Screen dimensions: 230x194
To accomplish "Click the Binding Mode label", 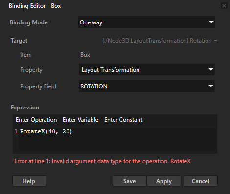I will point(29,22).
